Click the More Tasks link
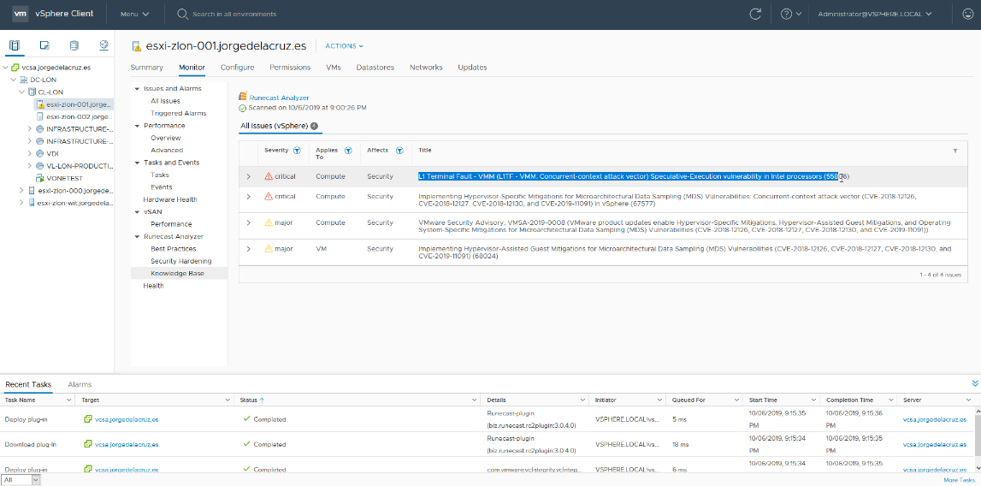Image resolution: width=981 pixels, height=486 pixels. tap(959, 480)
